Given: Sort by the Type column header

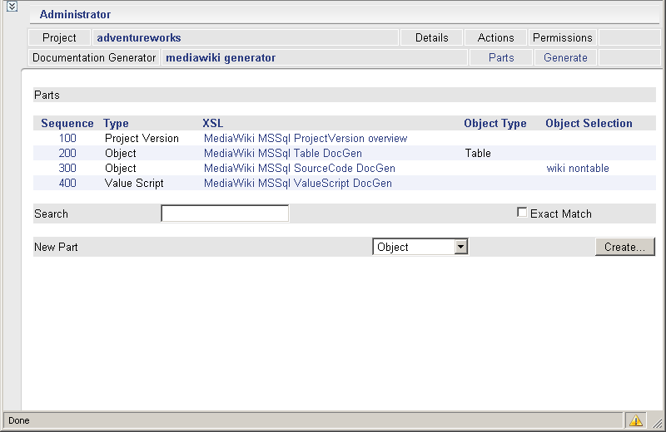Looking at the screenshot, I should point(116,123).
